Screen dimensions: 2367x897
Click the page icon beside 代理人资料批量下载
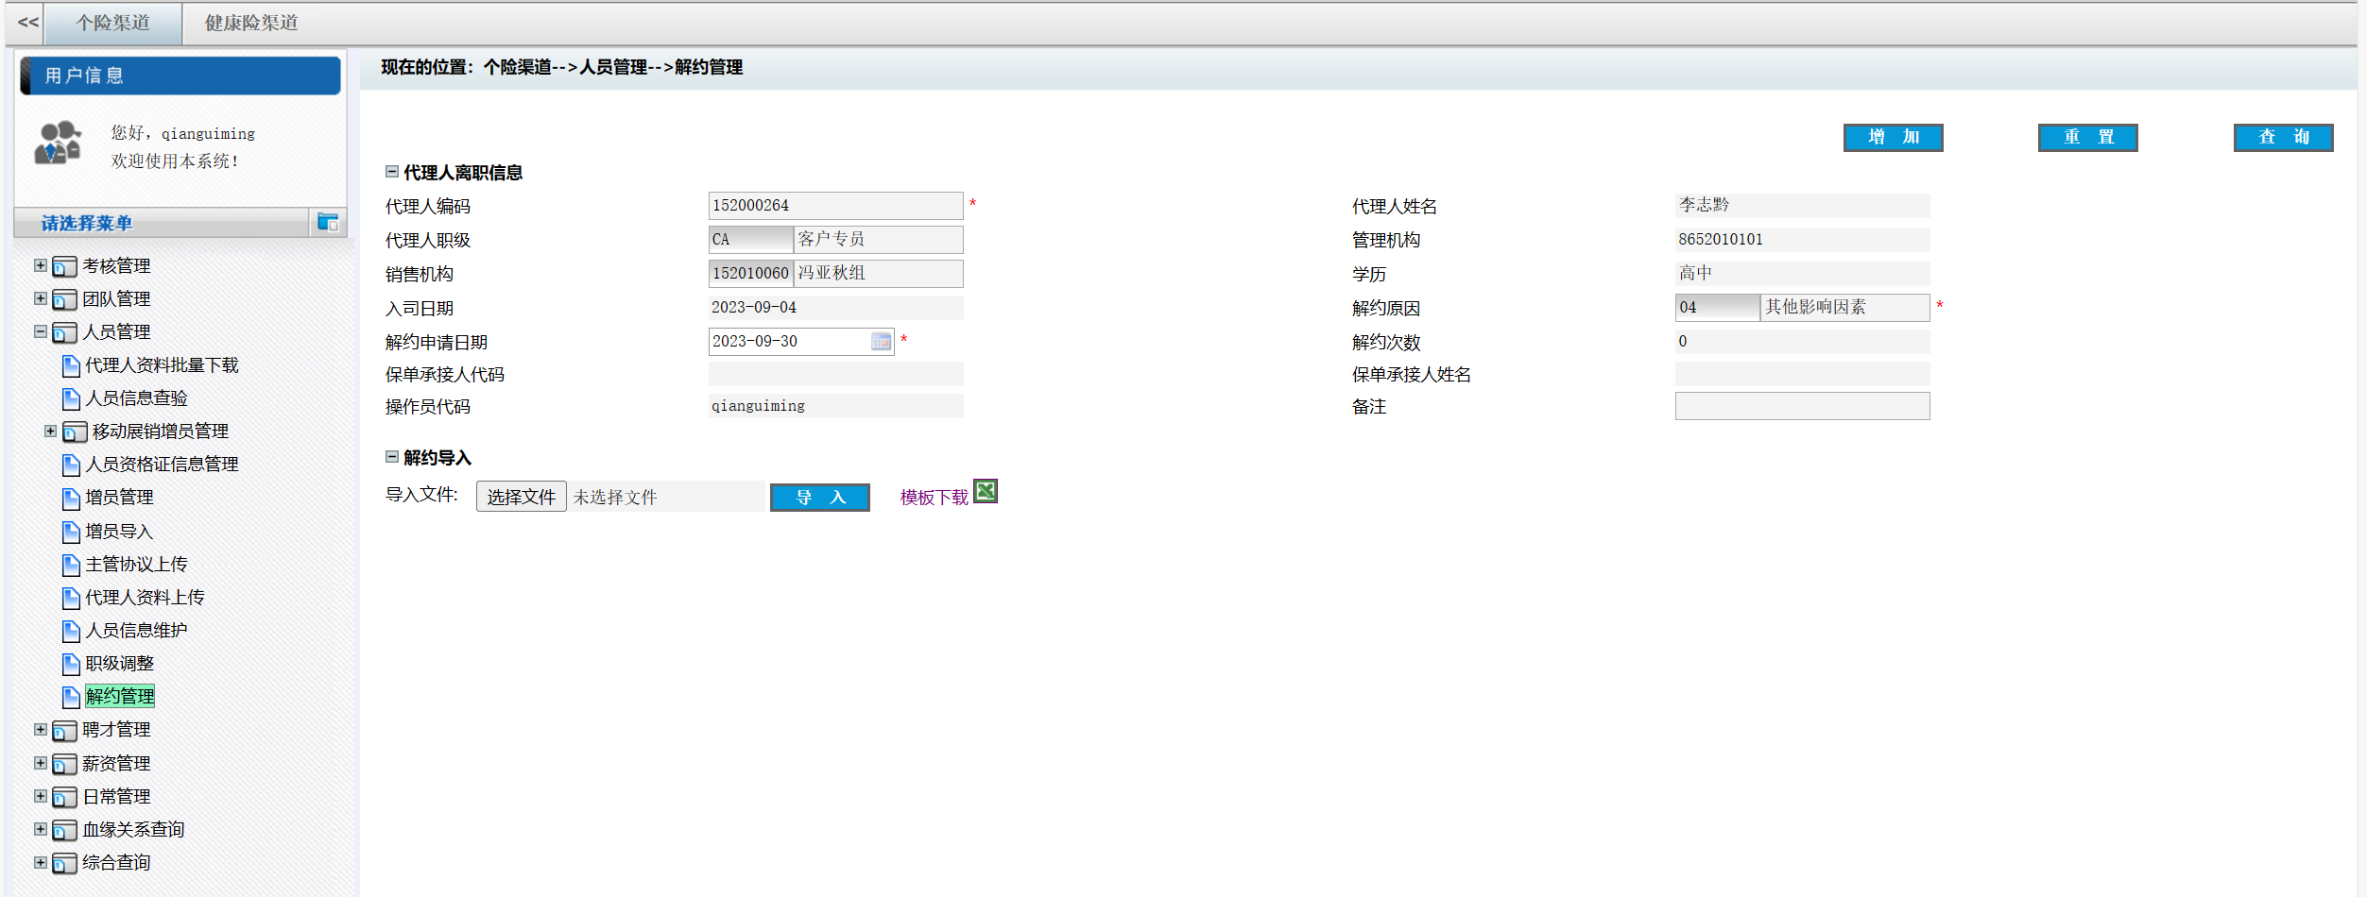(x=71, y=365)
